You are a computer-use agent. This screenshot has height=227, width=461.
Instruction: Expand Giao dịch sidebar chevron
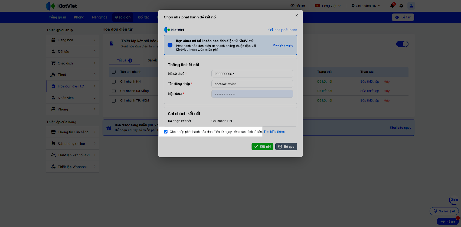95,63
